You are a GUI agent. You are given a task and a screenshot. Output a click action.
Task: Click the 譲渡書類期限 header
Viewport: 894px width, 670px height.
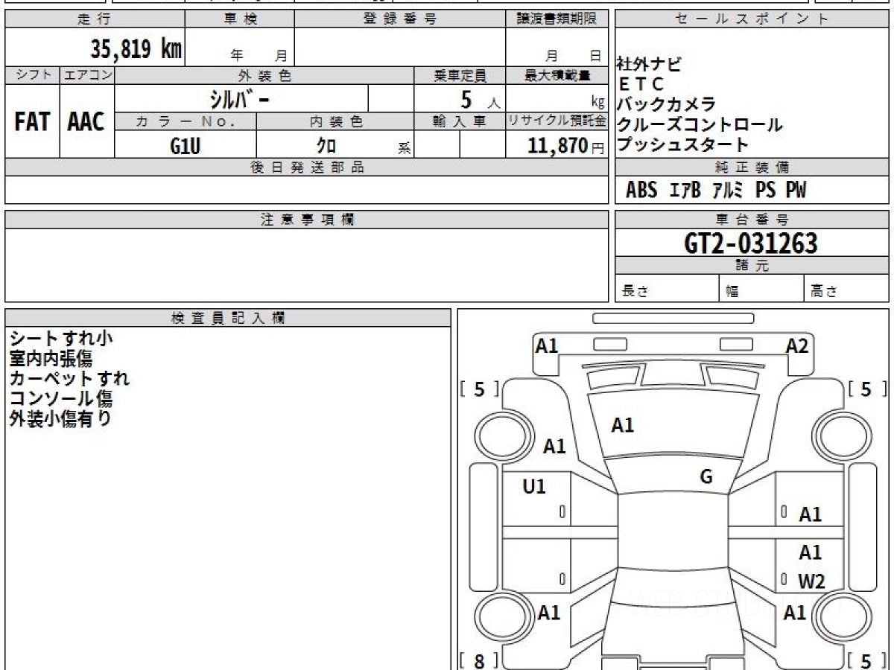[x=557, y=19]
